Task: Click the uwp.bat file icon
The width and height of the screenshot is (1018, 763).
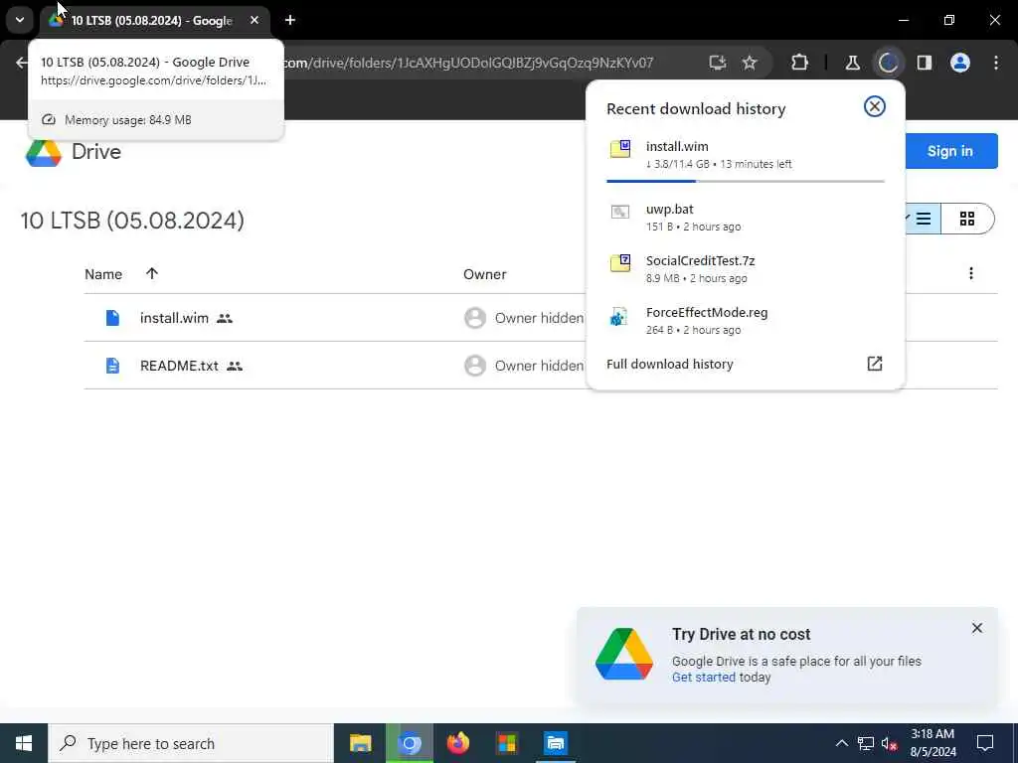Action: pyautogui.click(x=620, y=212)
